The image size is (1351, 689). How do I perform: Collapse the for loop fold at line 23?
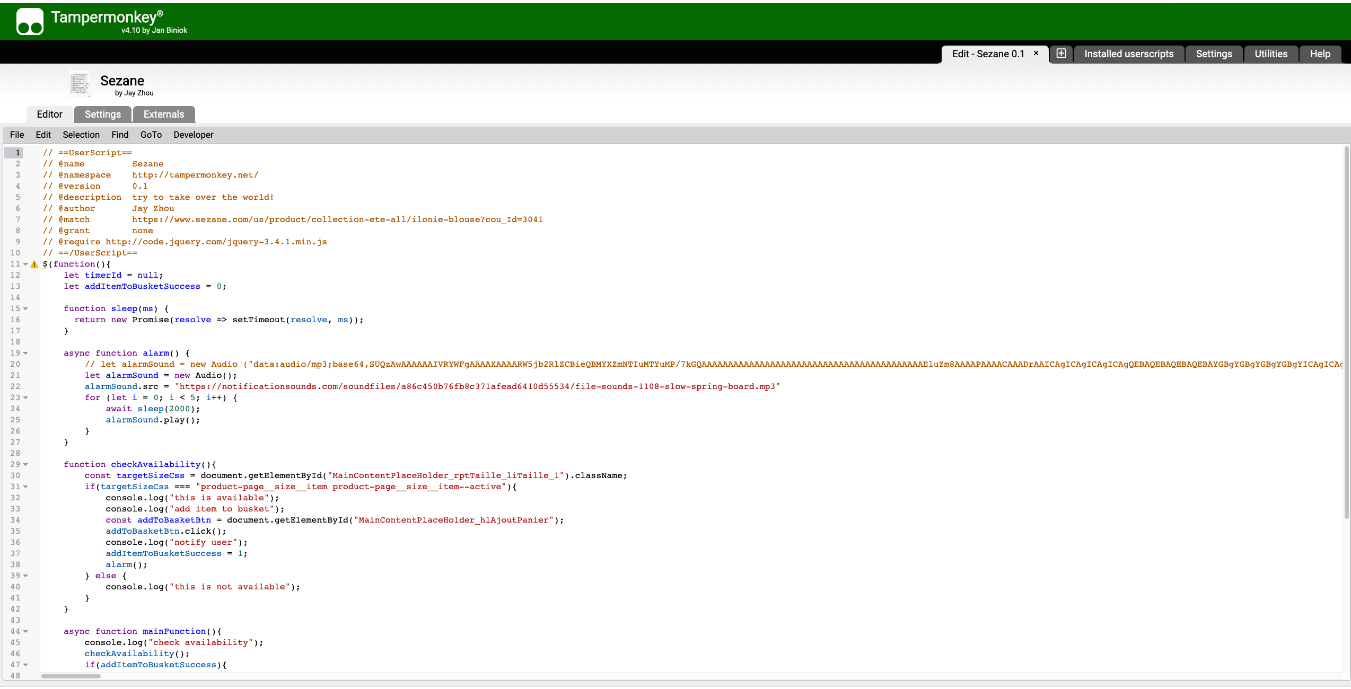25,397
